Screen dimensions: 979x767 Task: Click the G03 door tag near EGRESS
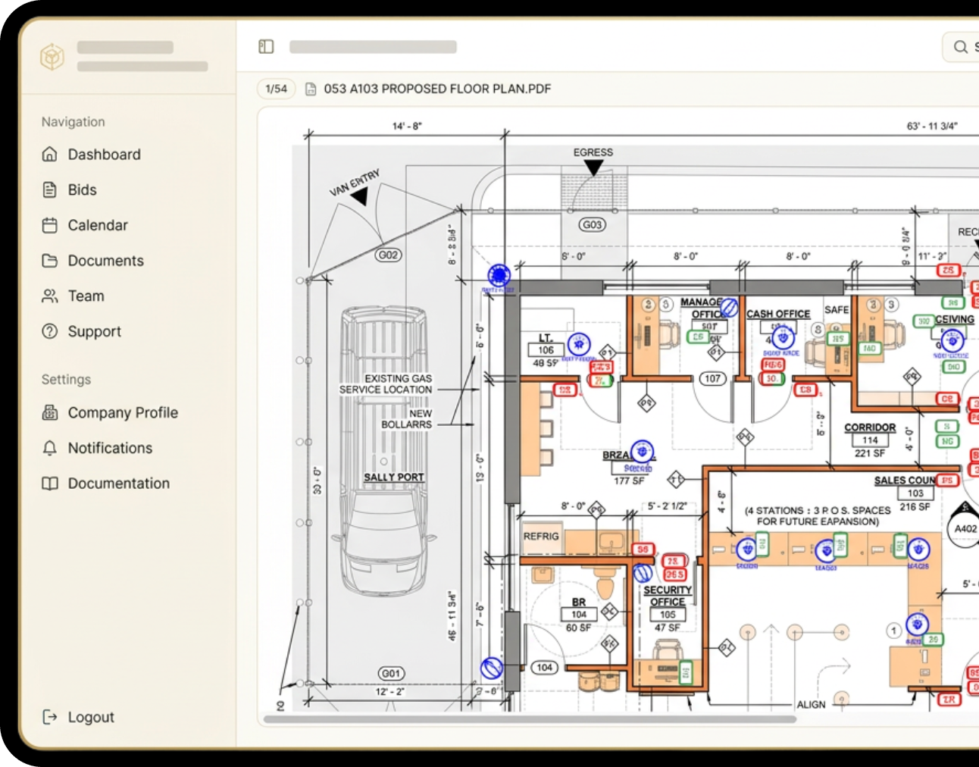click(x=593, y=225)
